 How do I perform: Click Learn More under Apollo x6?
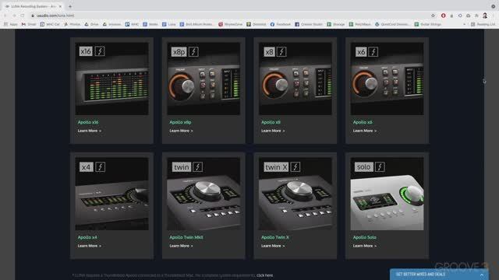[x=364, y=131]
